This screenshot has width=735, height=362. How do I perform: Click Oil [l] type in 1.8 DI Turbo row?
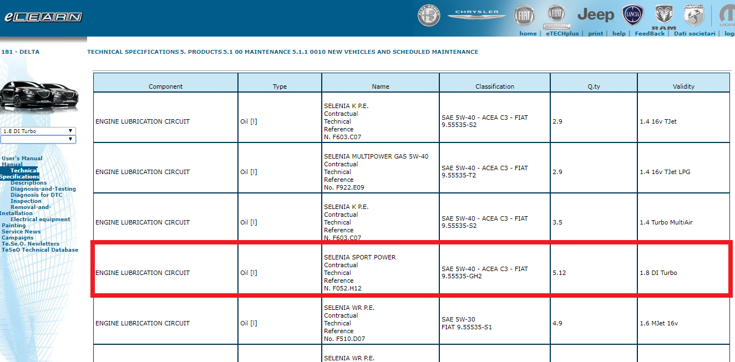coord(249,273)
